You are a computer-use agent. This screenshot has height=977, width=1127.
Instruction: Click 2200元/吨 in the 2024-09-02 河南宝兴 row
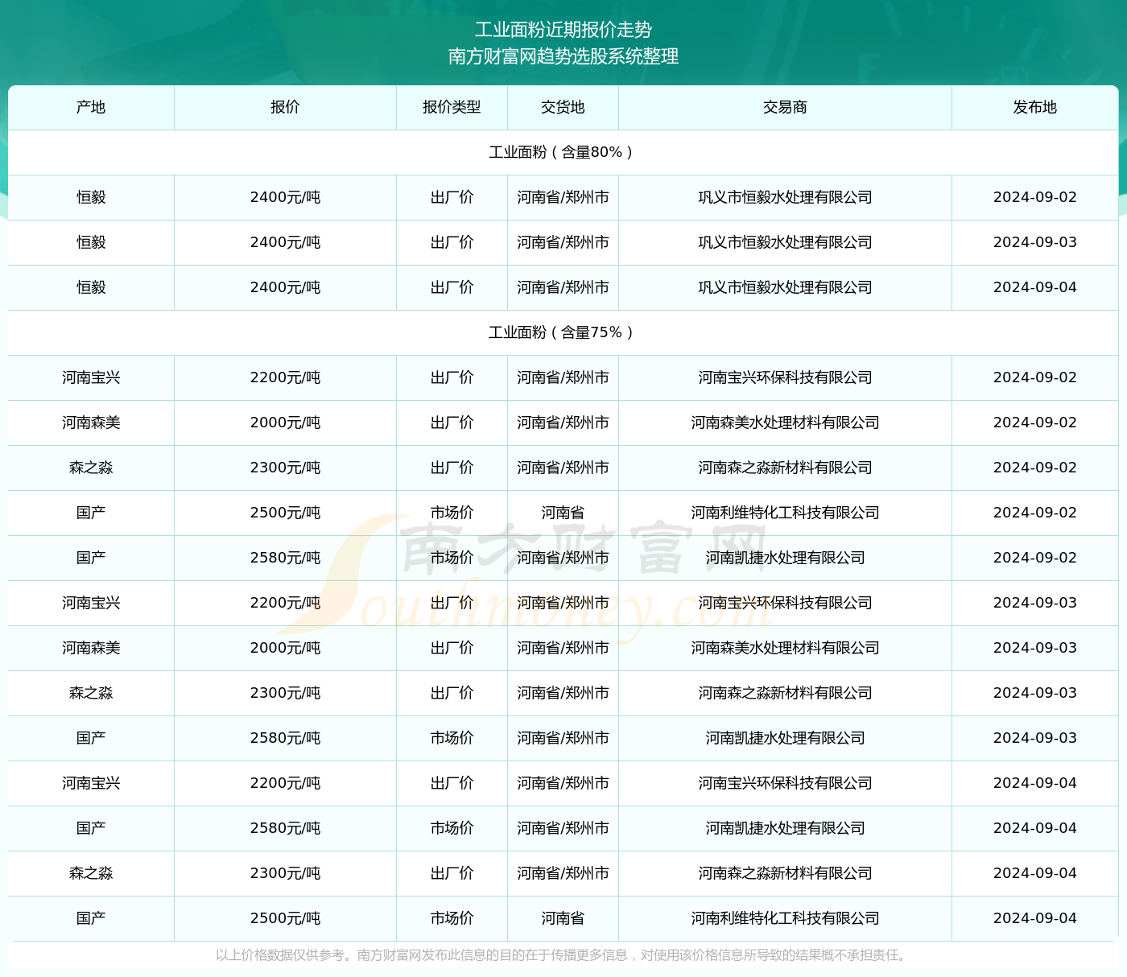click(285, 377)
